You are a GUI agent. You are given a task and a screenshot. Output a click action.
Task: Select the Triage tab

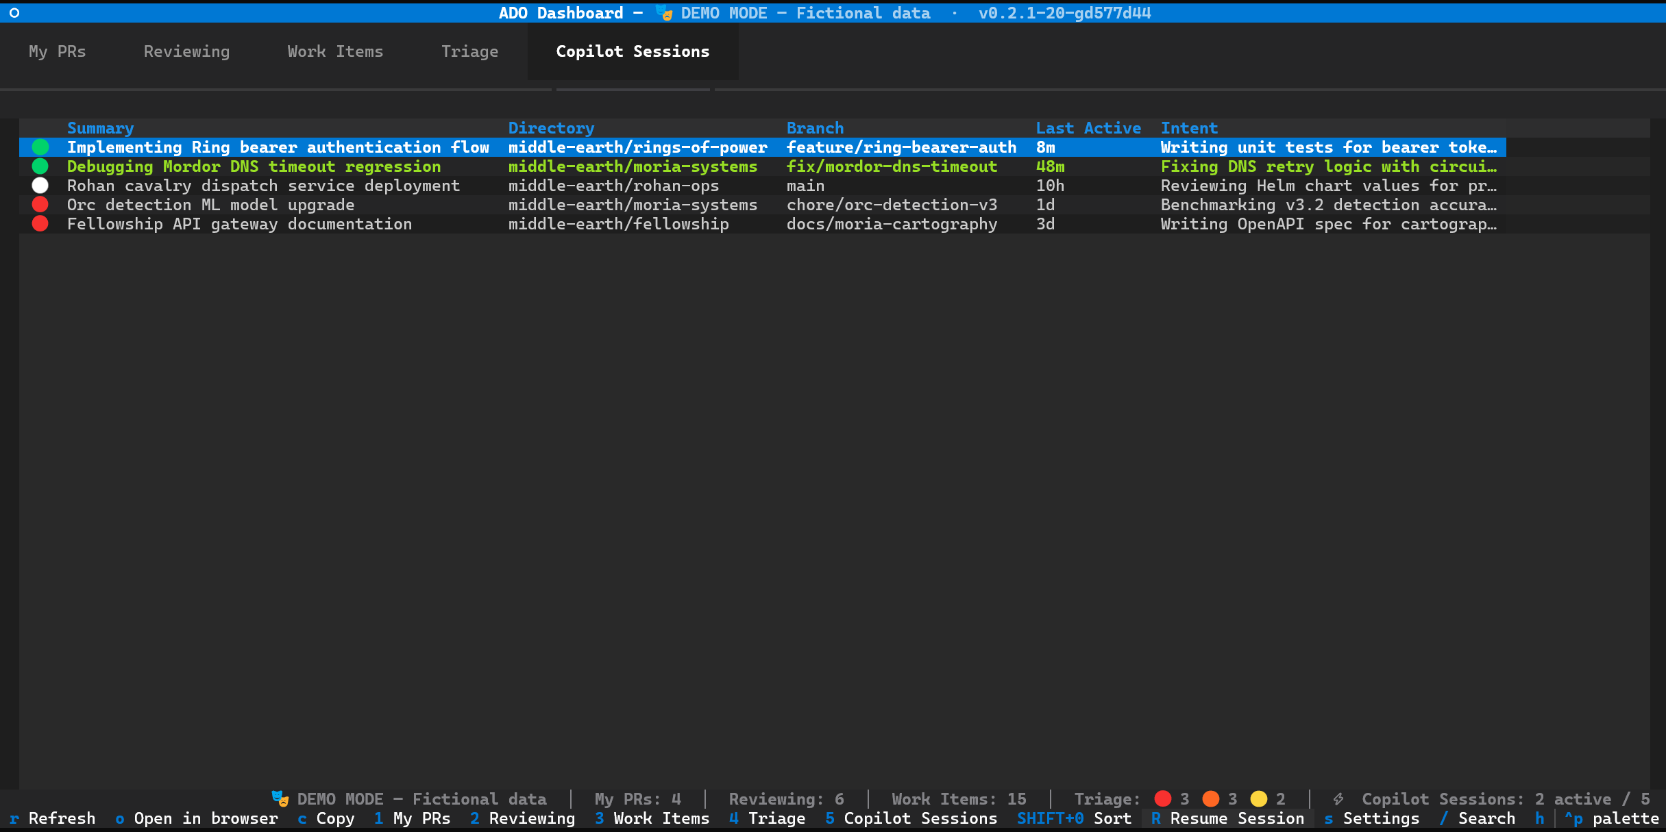coord(470,51)
